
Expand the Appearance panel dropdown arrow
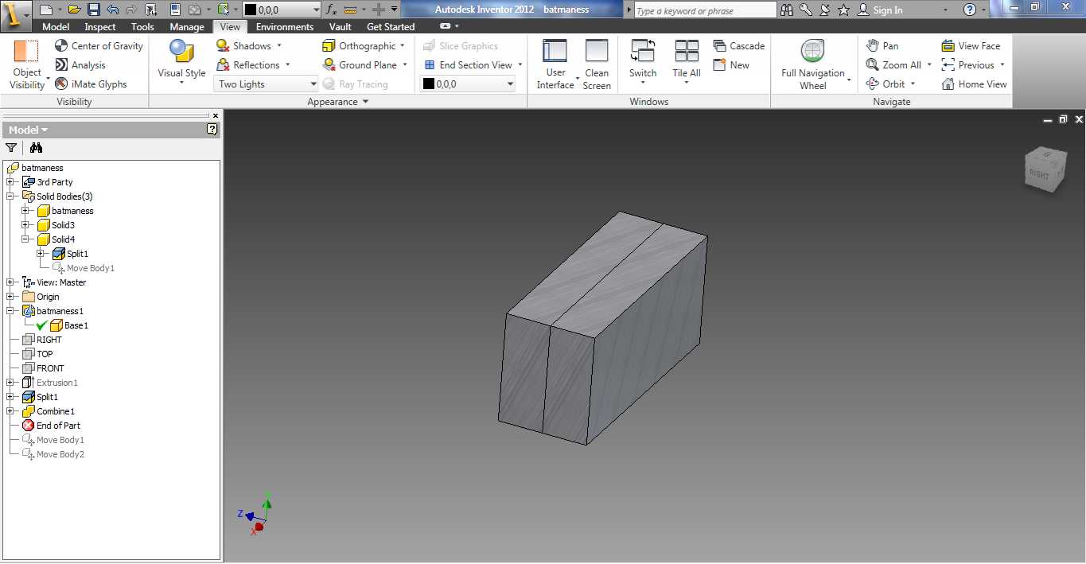366,102
